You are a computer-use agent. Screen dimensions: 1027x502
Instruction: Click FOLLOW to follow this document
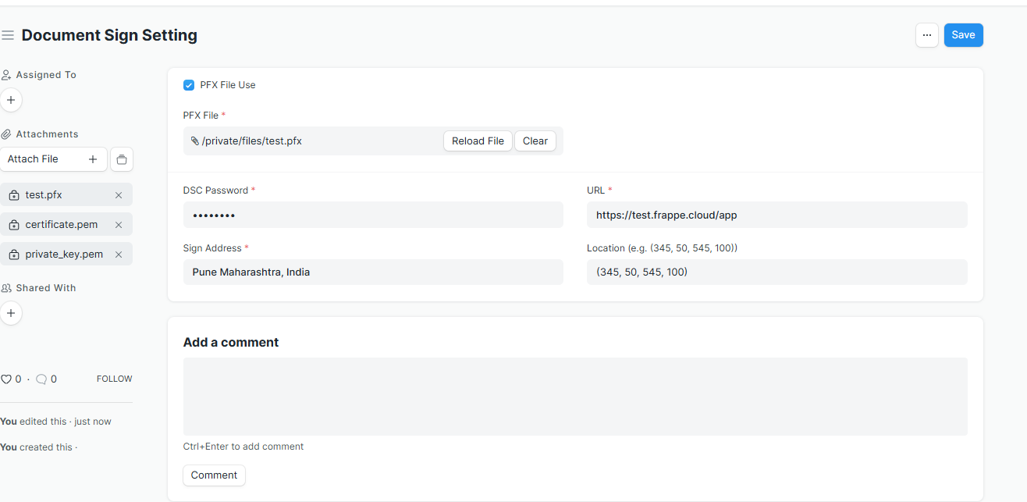[x=114, y=379]
